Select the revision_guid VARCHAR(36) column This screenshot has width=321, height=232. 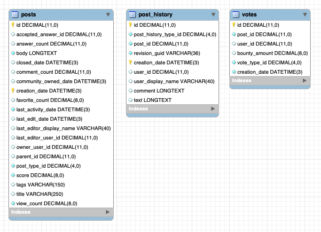click(160, 53)
